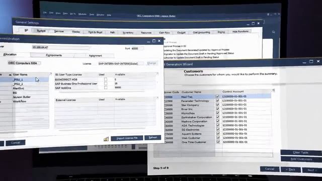Select the Workflow user row
The width and height of the screenshot is (322, 181).
(x=24, y=102)
